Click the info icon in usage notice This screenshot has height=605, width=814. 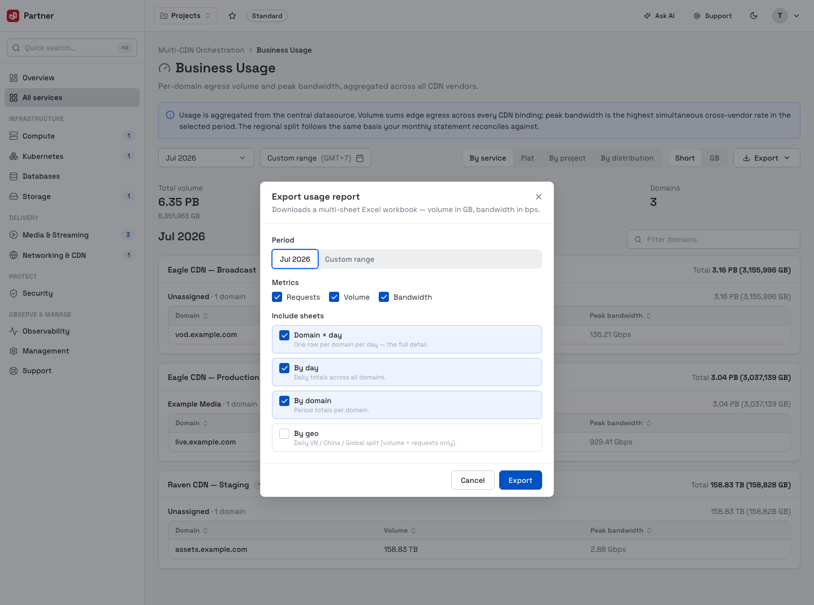(170, 115)
